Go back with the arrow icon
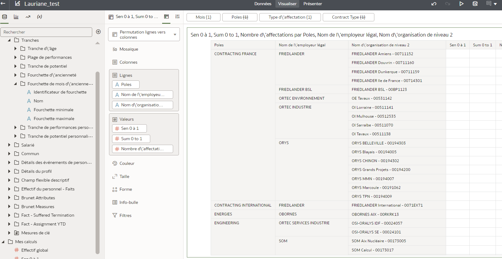Image resolution: width=502 pixels, height=259 pixels. pos(3,4)
